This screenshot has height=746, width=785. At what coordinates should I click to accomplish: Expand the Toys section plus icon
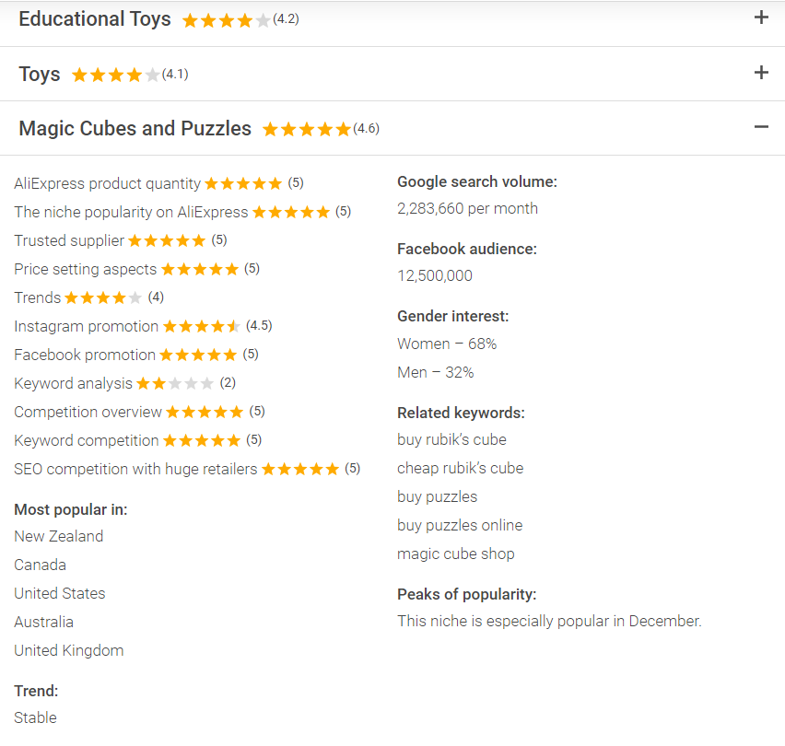click(761, 73)
